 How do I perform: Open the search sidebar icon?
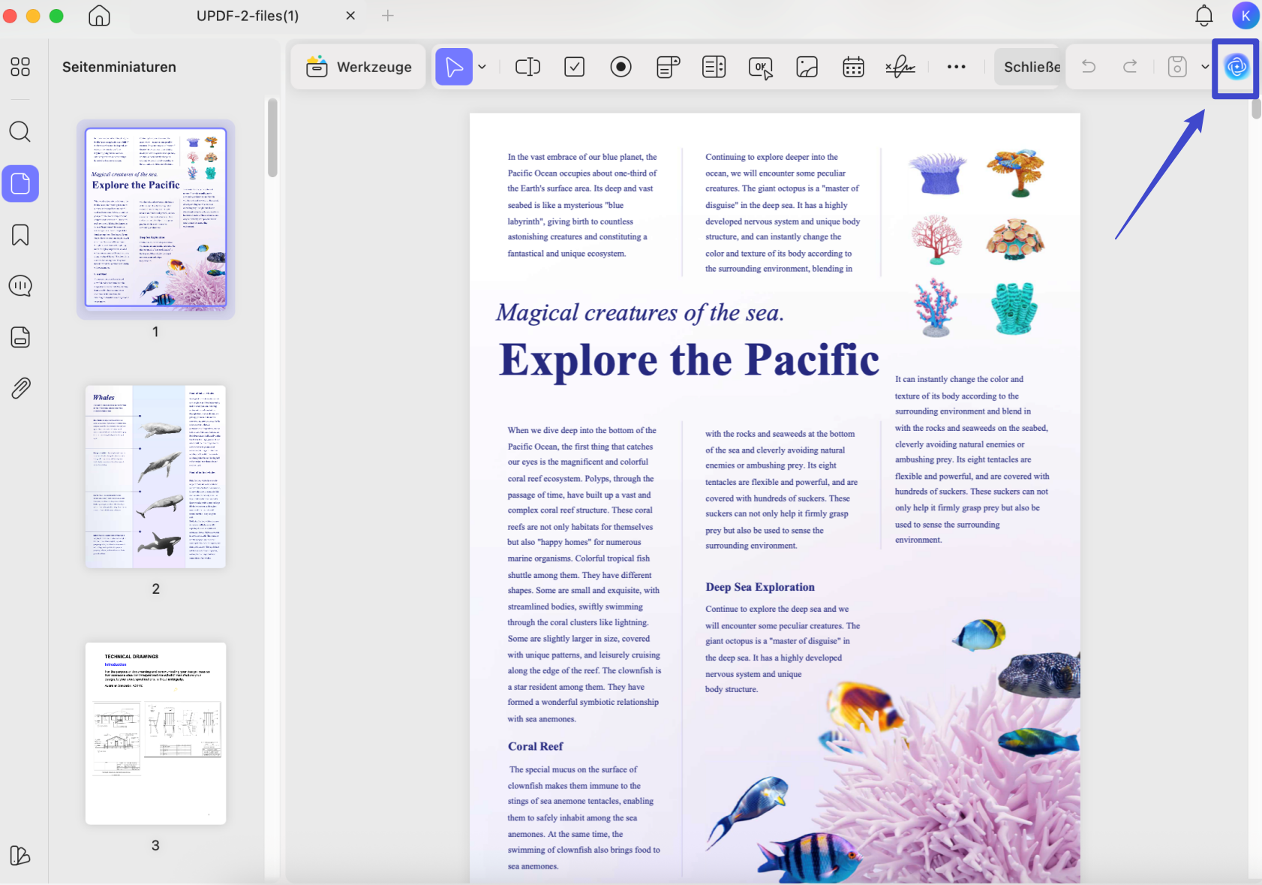click(x=20, y=132)
